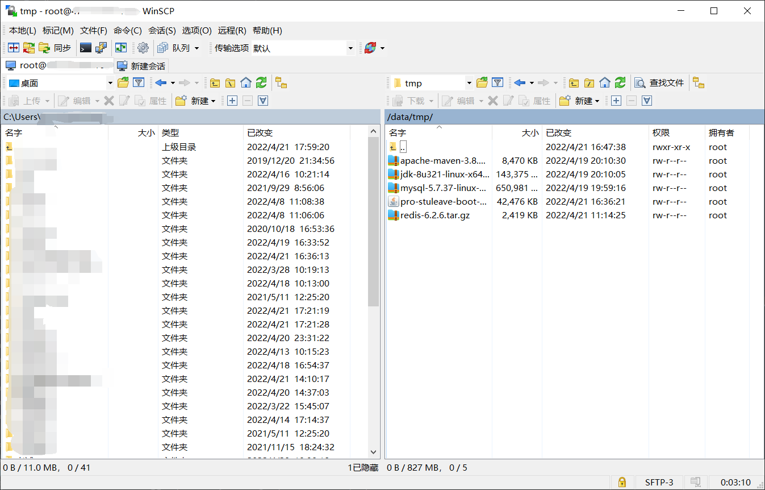The image size is (765, 490).
Task: Click the remote panel root directory icon
Action: pyautogui.click(x=589, y=83)
